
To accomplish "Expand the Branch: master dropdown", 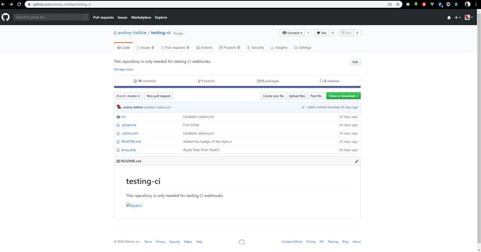I will [128, 96].
